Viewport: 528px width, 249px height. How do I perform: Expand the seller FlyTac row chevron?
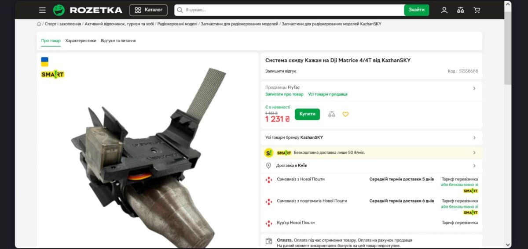(x=474, y=88)
